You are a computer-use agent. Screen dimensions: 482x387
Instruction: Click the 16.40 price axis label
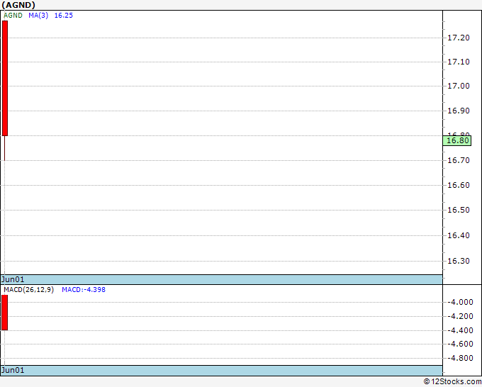click(459, 235)
